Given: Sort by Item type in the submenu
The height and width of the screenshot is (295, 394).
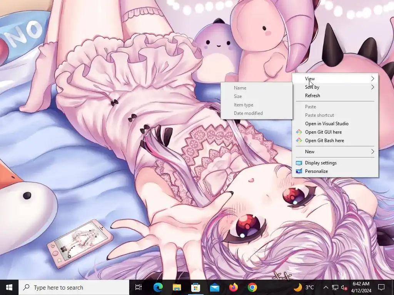Looking at the screenshot, I should click(257, 105).
